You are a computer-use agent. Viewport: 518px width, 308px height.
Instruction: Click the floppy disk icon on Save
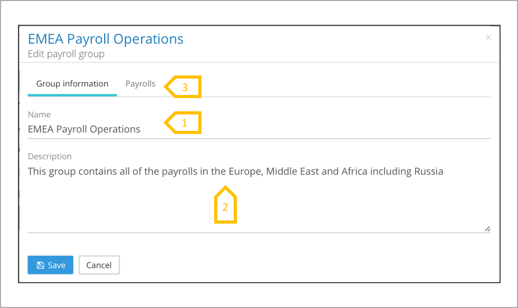pos(40,265)
